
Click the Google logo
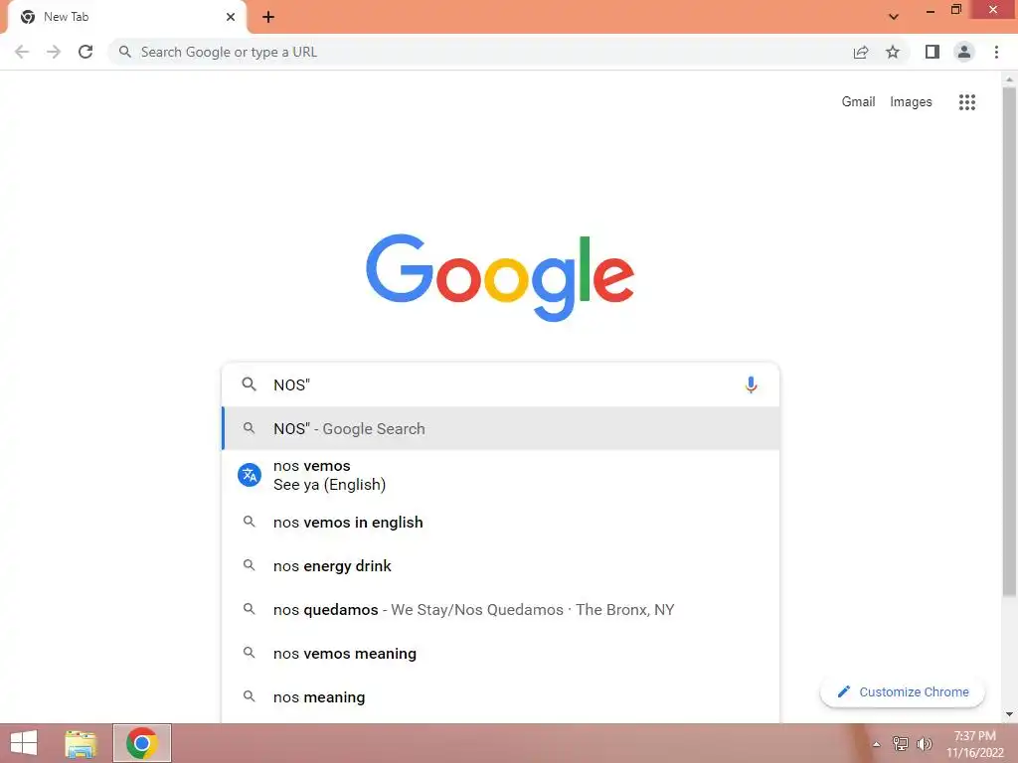point(500,277)
